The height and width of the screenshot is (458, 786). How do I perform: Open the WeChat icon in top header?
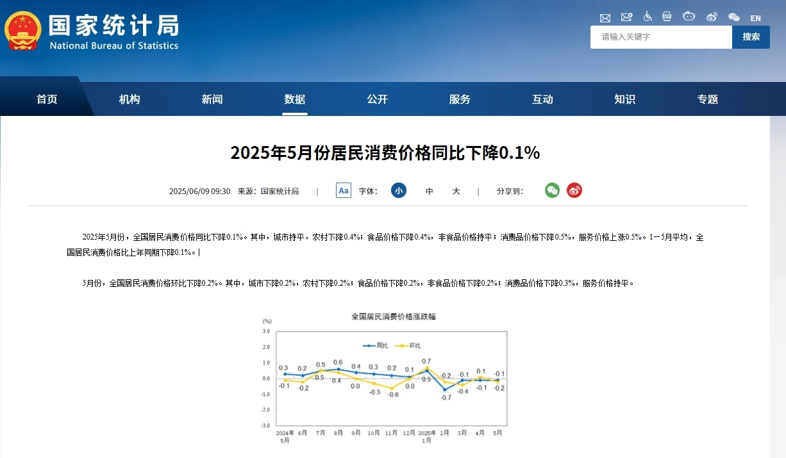(x=733, y=17)
